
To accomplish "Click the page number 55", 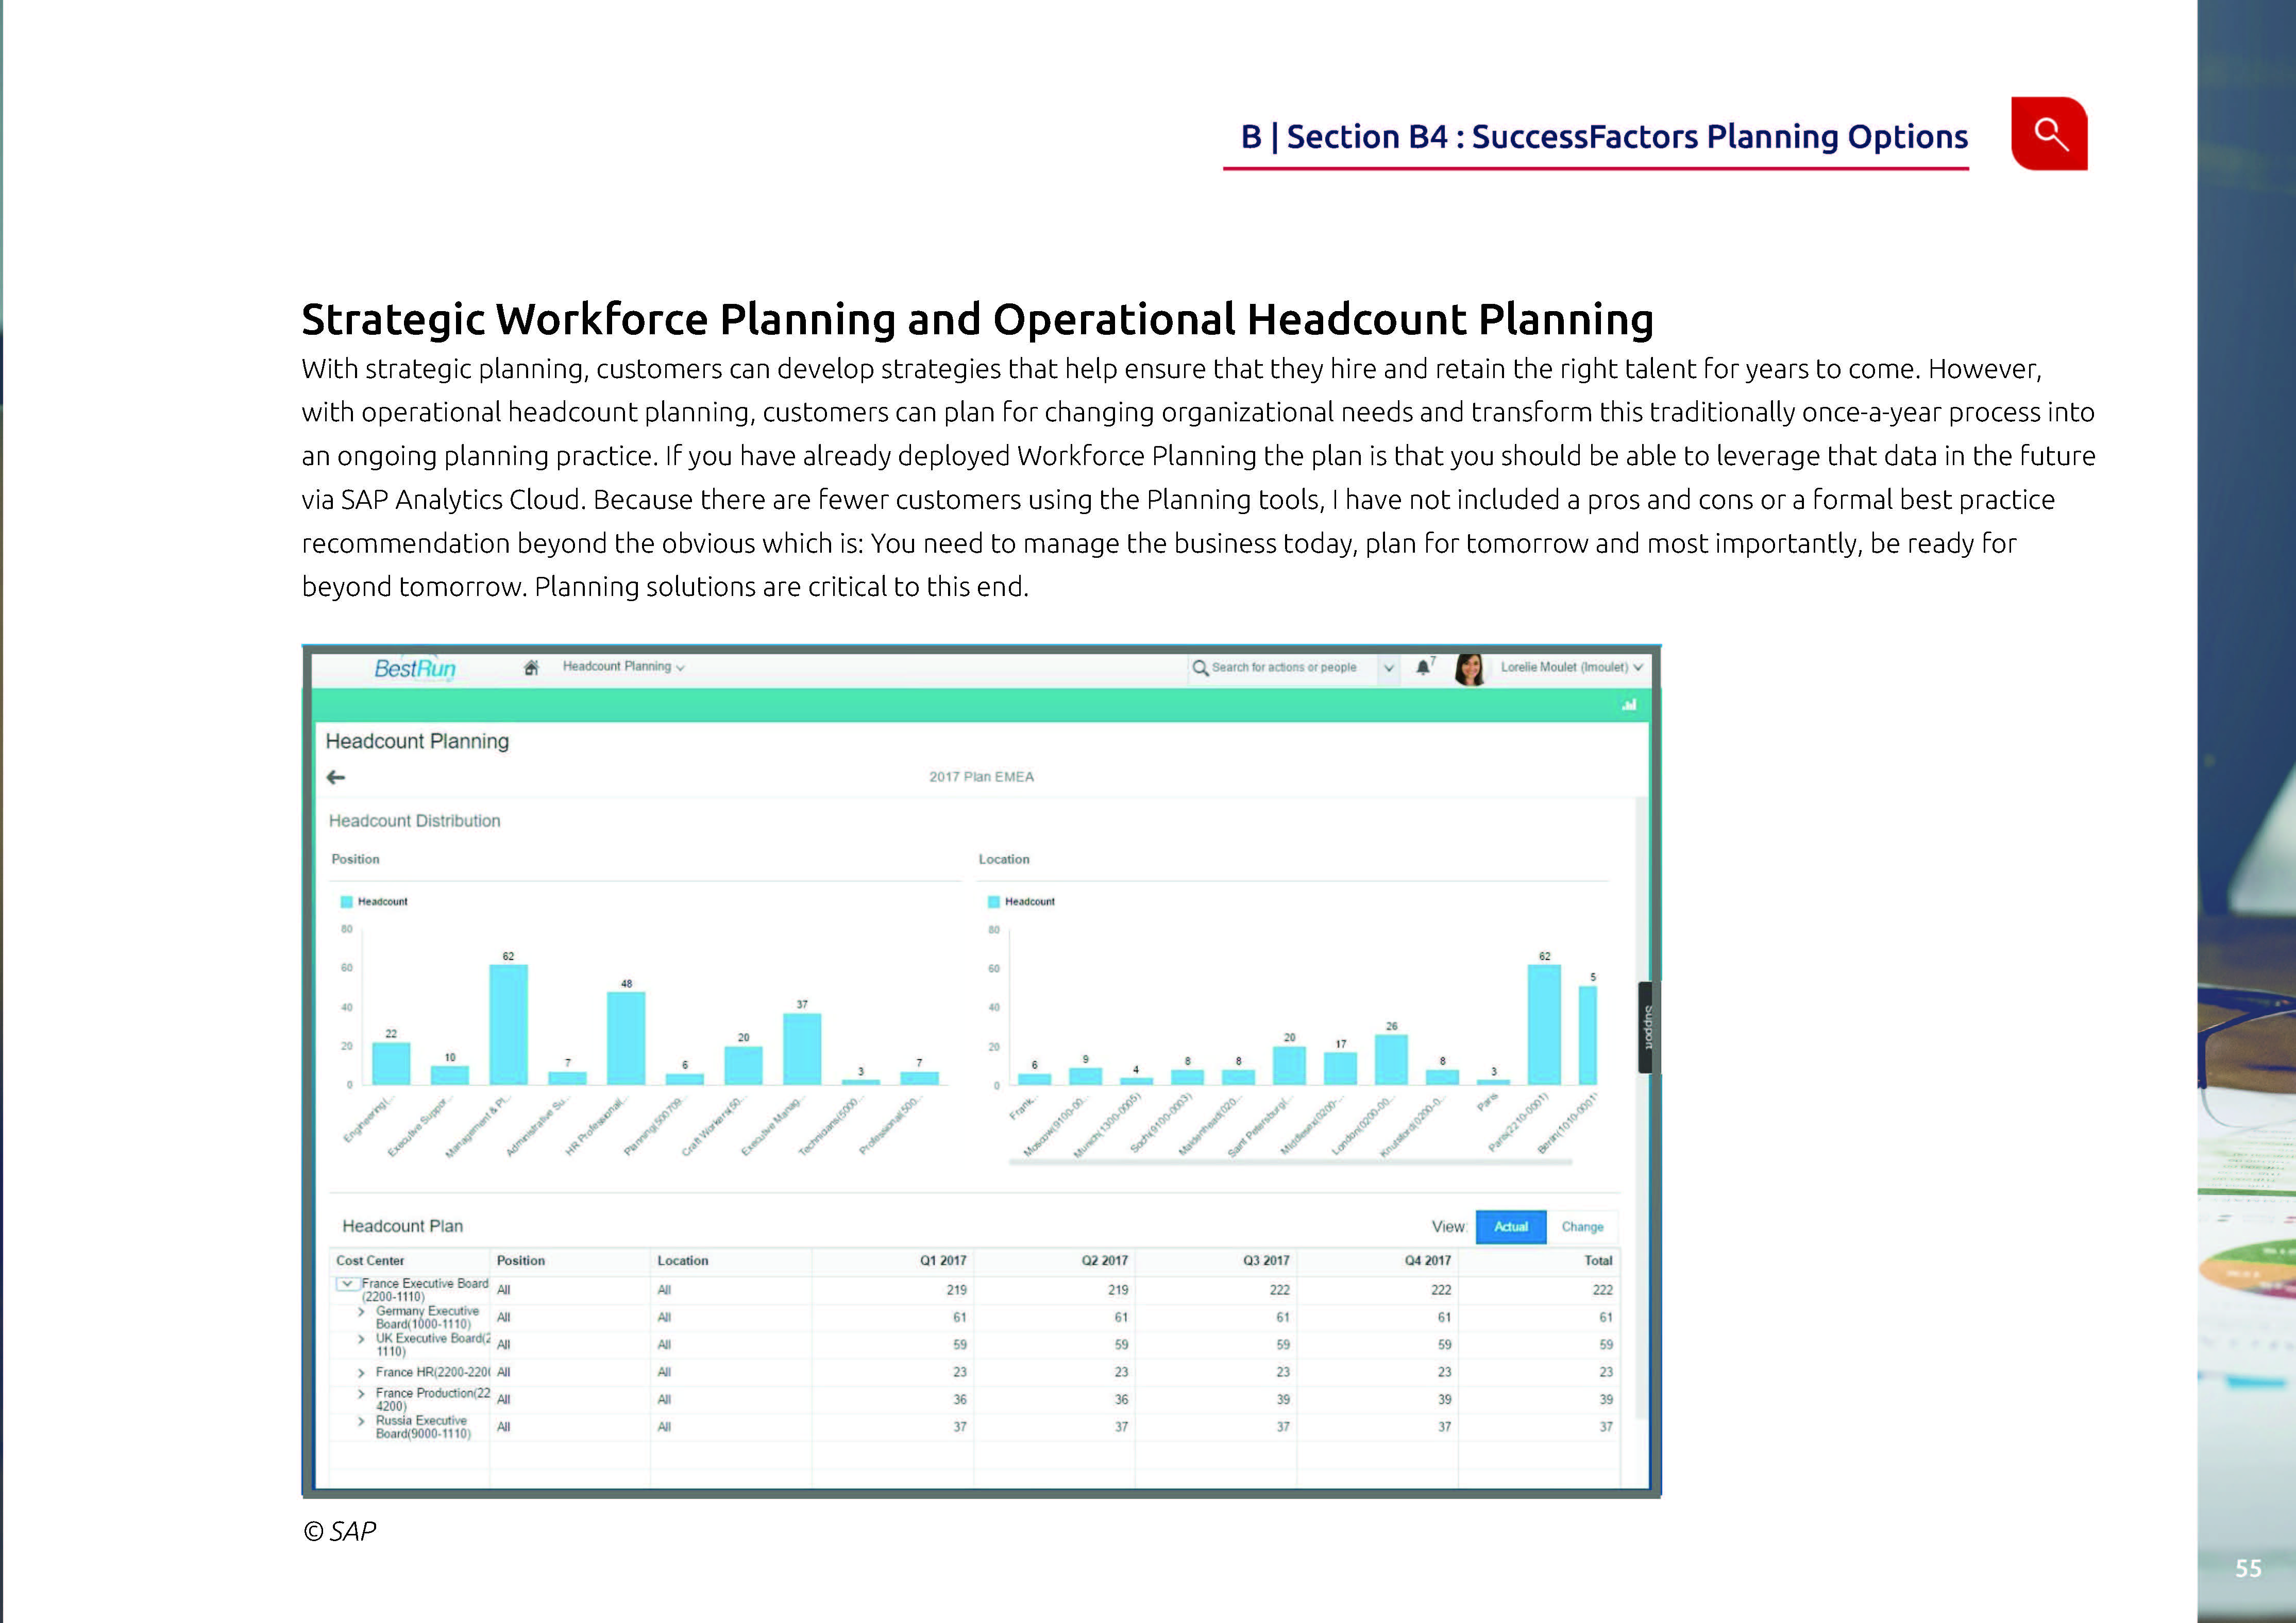I will pos(2248,1569).
